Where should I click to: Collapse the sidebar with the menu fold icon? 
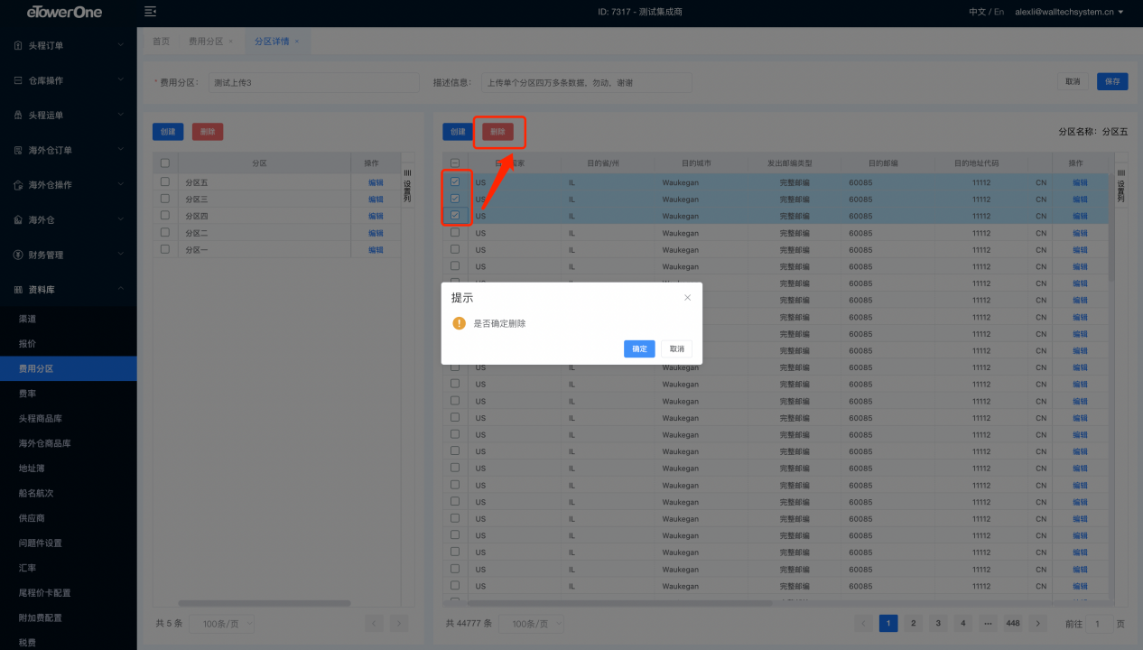150,12
